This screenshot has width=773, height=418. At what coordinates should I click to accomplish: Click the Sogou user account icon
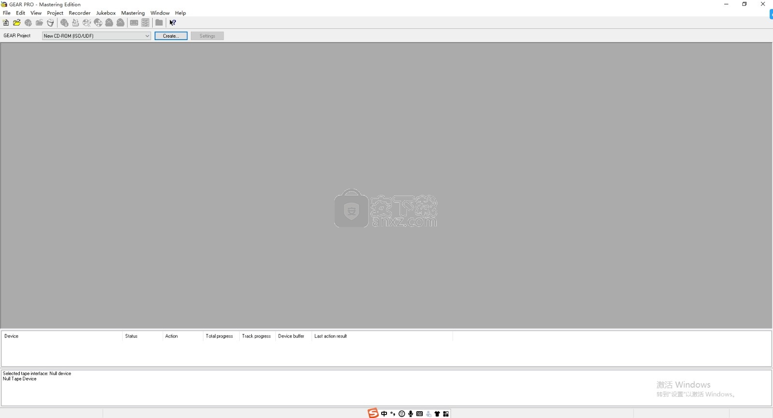point(429,414)
